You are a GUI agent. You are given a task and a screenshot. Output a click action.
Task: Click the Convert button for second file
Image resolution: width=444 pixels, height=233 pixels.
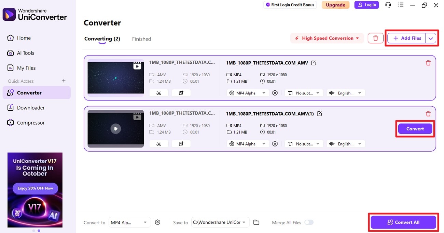pos(415,129)
